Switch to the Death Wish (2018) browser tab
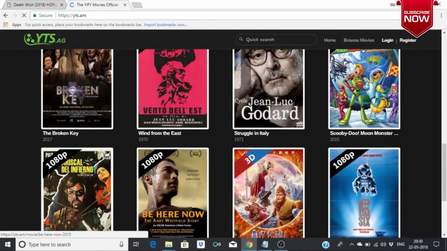The image size is (447, 251). coord(34,5)
